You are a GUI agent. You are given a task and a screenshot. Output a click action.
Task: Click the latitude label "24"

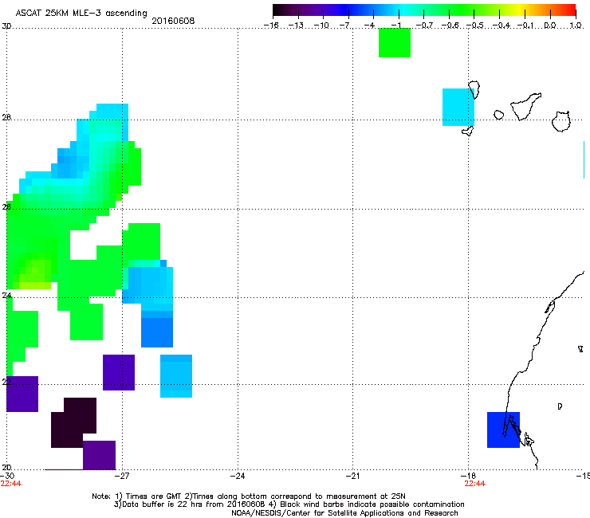6,296
